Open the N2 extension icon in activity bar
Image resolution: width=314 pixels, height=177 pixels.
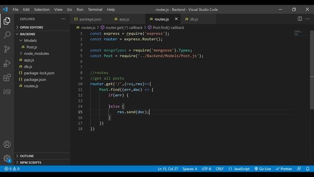pos(7,92)
